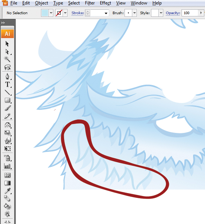
Task: Open the Brush dropdown arrow
Action: point(135,13)
